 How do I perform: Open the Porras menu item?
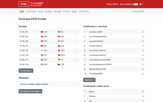click(x=40, y=11)
